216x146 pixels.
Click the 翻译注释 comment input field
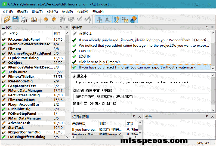[x=141, y=109]
